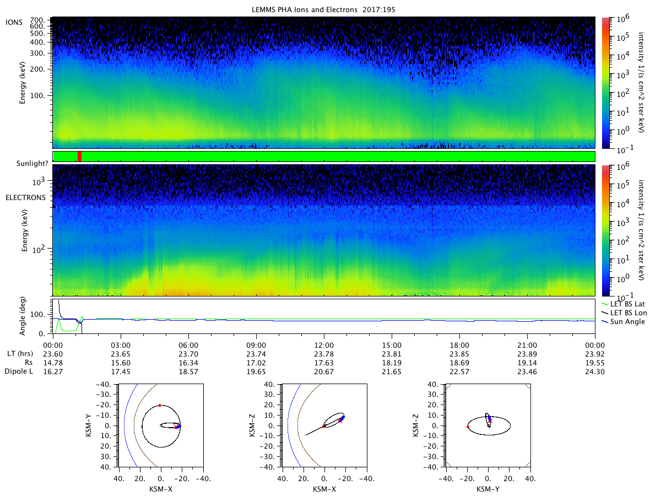Click the angle line plot panel

(x=324, y=317)
